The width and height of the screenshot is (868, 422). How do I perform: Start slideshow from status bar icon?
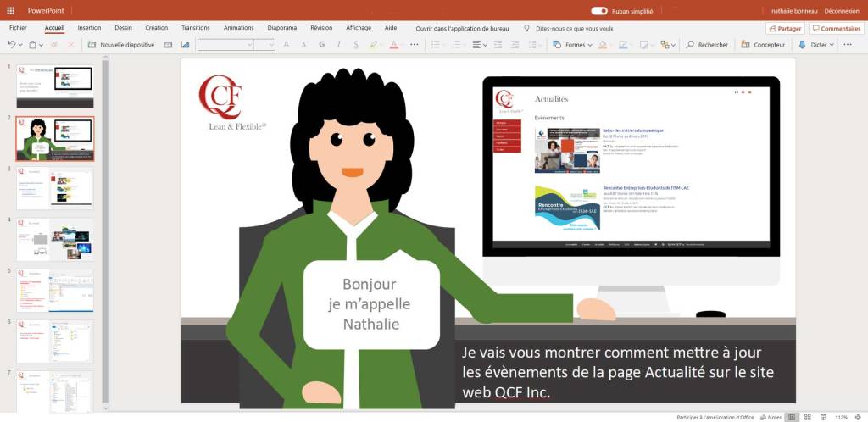point(824,417)
